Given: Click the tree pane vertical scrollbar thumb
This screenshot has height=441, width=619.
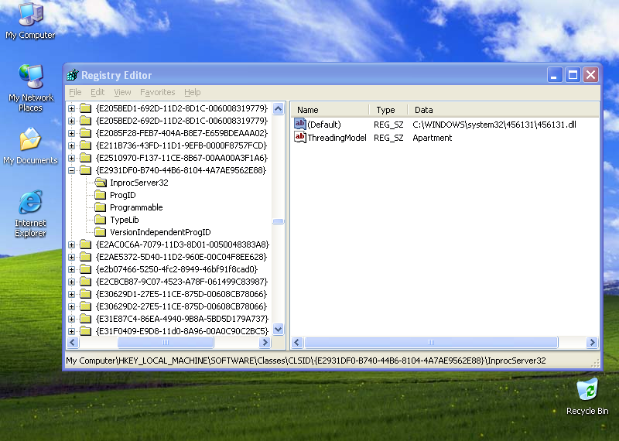Looking at the screenshot, I should coord(279,221).
